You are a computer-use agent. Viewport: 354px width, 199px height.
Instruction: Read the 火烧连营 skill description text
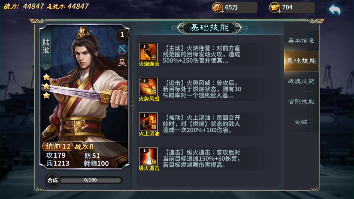(201, 54)
